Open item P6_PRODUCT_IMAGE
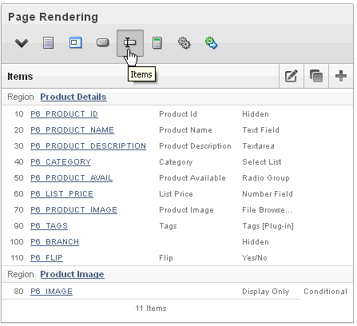The image size is (357, 326). point(73,210)
